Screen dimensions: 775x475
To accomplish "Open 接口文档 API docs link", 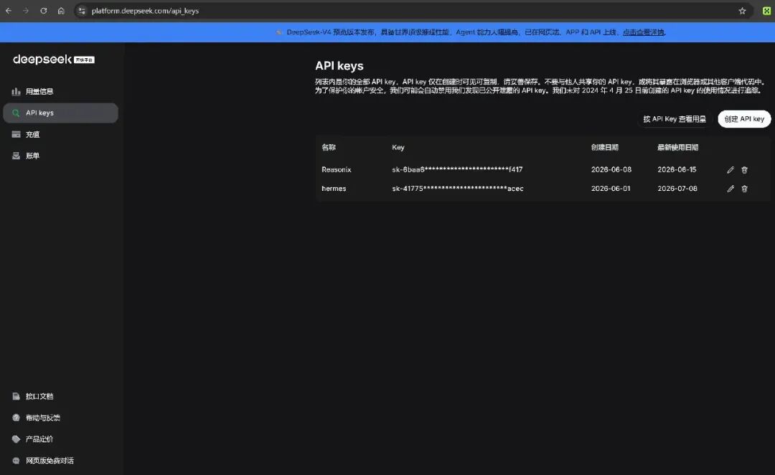I will coord(39,396).
